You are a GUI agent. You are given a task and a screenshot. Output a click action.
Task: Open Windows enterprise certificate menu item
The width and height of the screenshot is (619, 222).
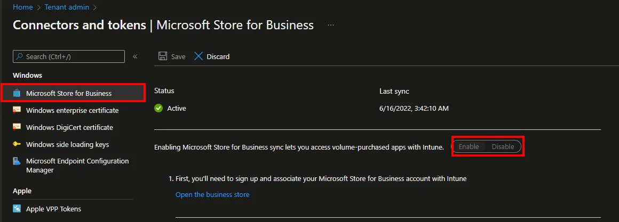73,110
